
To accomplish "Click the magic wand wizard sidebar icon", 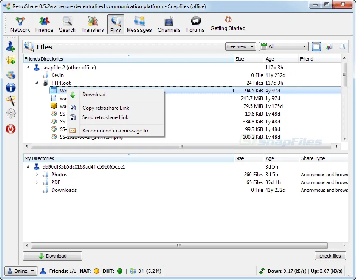I will pos(11,101).
